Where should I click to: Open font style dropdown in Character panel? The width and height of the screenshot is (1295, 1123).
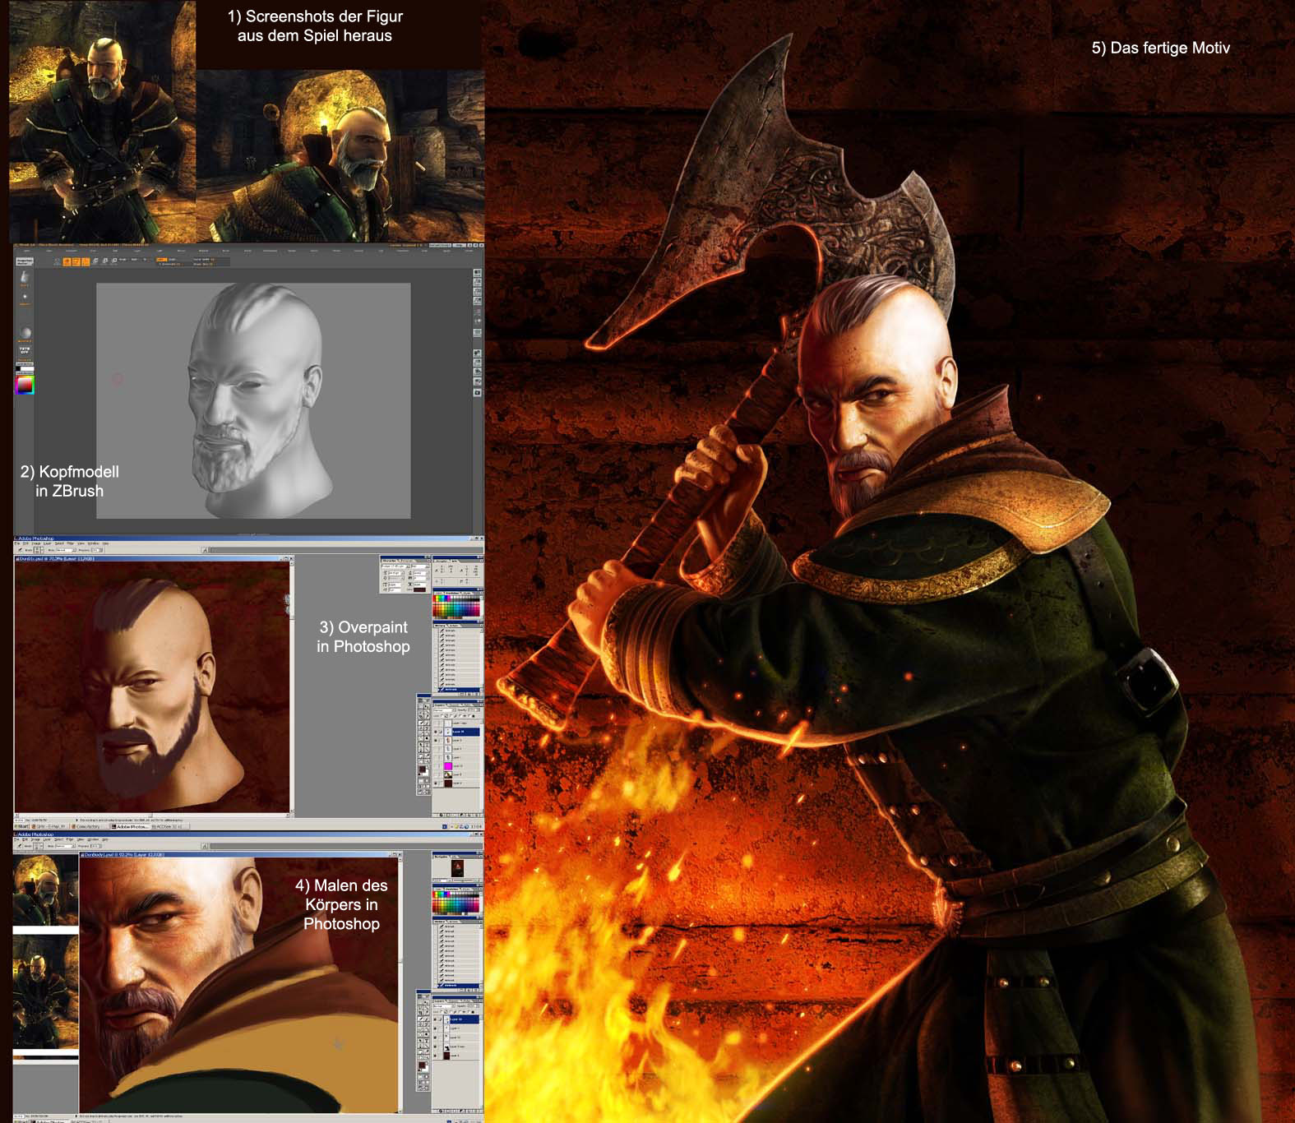click(x=420, y=566)
